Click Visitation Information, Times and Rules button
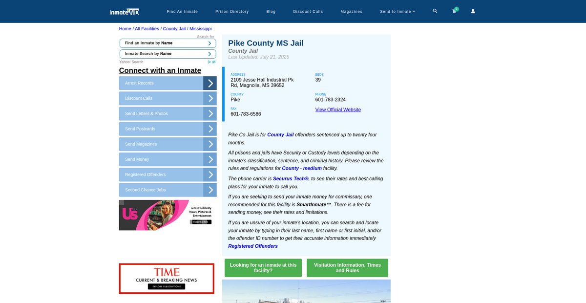This screenshot has width=586, height=303. 347,268
